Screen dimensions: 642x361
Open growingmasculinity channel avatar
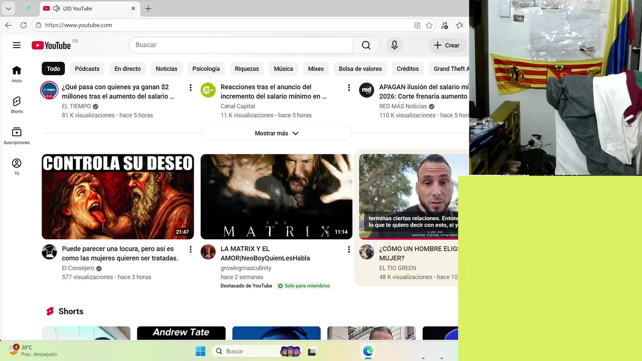208,252
